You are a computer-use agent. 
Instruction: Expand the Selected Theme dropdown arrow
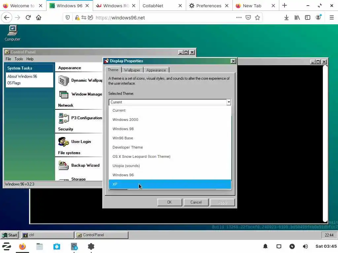[229, 102]
